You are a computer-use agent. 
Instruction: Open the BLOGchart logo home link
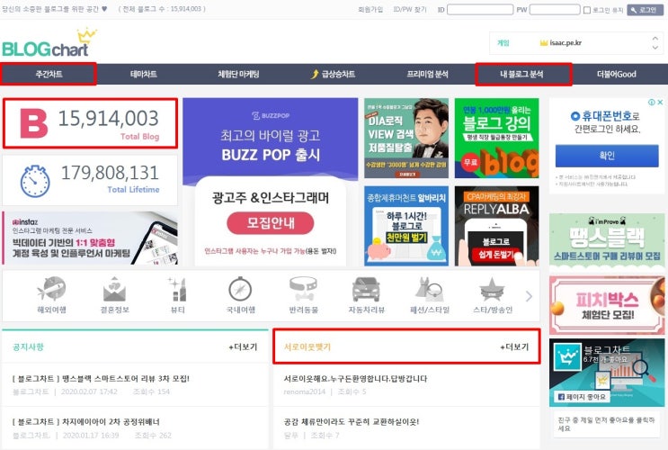(x=49, y=43)
